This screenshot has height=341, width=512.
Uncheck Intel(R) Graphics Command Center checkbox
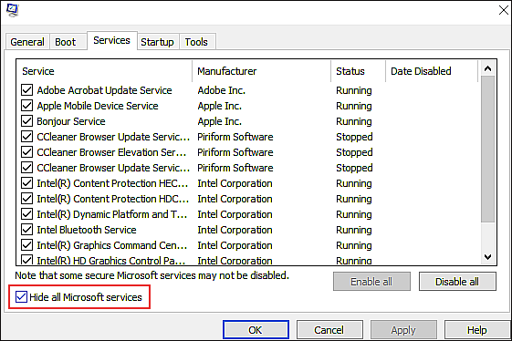(x=26, y=245)
